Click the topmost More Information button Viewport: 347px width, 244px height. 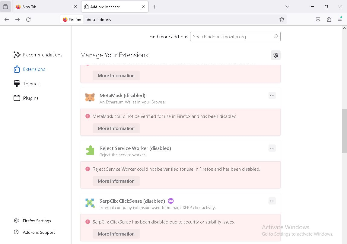coord(116,75)
